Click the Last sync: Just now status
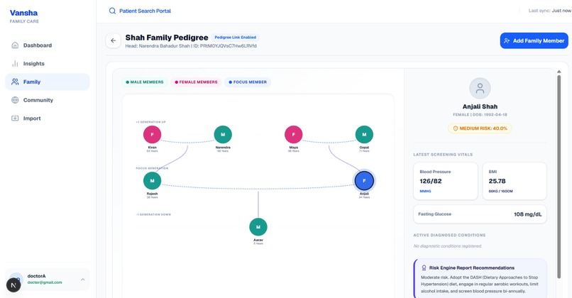Screen dimensions: 572x298 click(x=550, y=11)
